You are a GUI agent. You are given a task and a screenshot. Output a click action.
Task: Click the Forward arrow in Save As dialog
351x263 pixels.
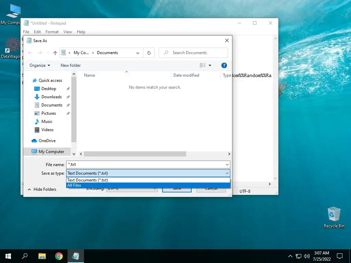[40, 53]
